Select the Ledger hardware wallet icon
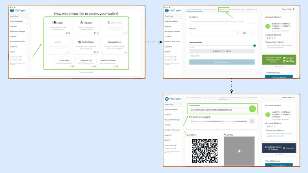This screenshot has width=308, height=173. click(54, 23)
